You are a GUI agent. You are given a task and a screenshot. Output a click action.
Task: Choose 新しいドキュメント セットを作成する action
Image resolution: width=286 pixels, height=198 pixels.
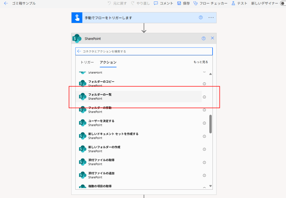coord(139,136)
